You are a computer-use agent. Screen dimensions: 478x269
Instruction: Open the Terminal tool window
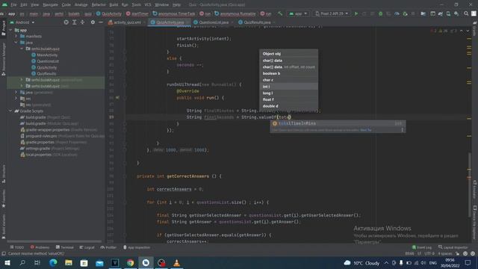(65, 247)
